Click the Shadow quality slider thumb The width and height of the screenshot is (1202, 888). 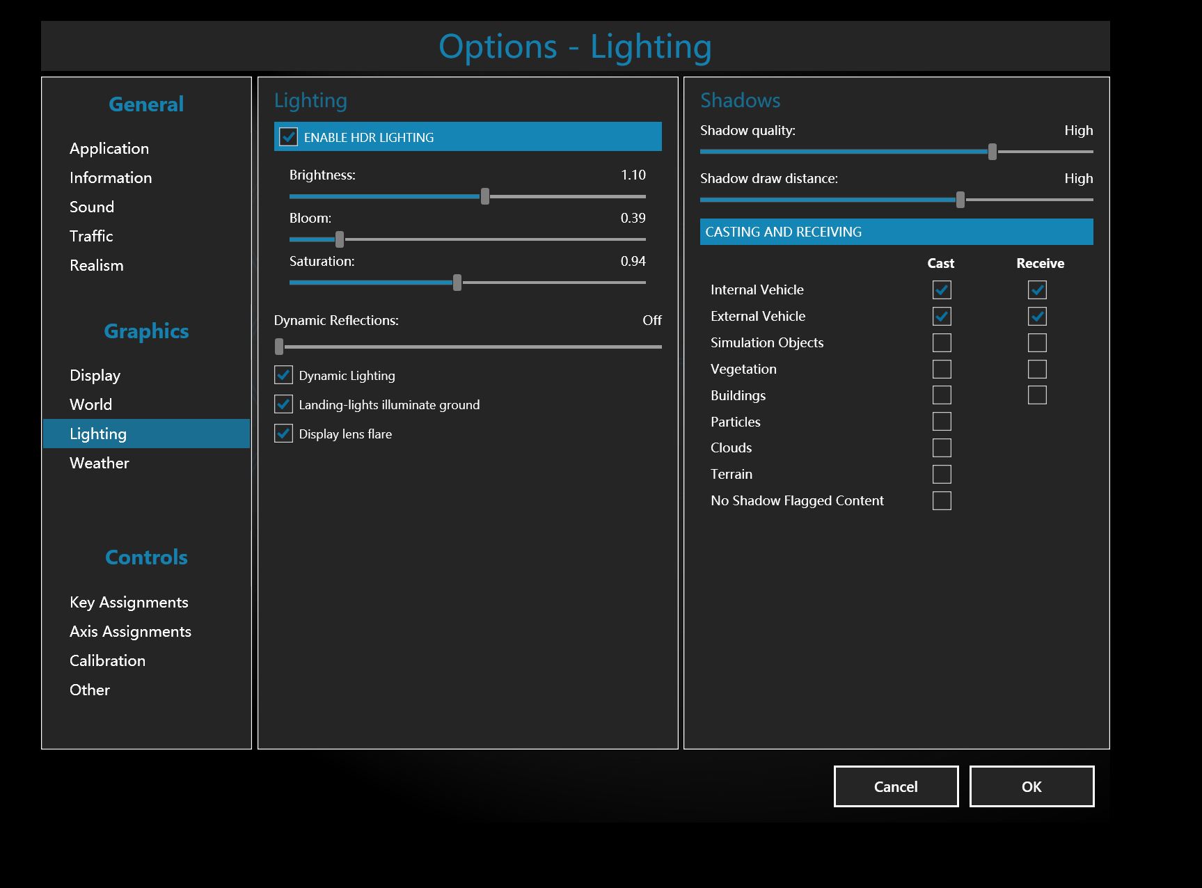993,152
